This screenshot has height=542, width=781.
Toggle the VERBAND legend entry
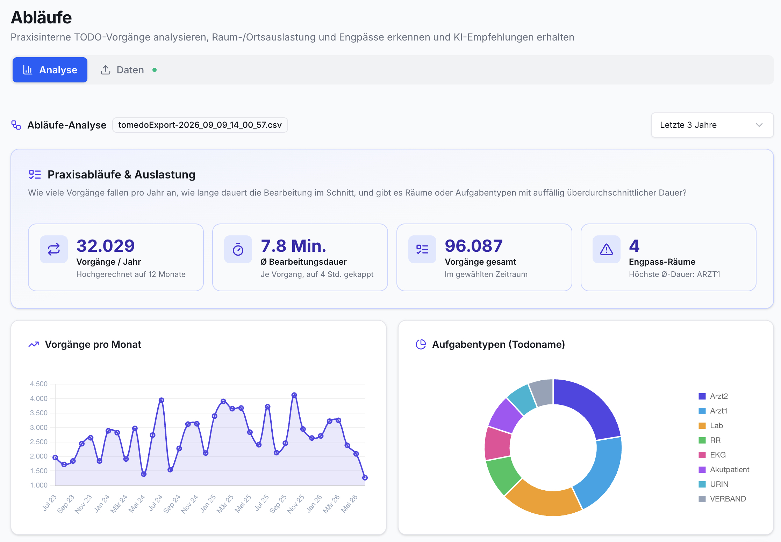tap(722, 499)
